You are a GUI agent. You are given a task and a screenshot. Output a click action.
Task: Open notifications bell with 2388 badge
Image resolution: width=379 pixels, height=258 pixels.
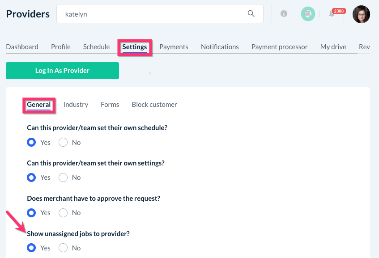(332, 14)
